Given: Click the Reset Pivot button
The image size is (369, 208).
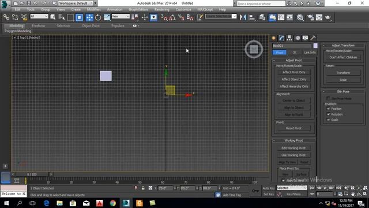Looking at the screenshot, I should (293, 128).
